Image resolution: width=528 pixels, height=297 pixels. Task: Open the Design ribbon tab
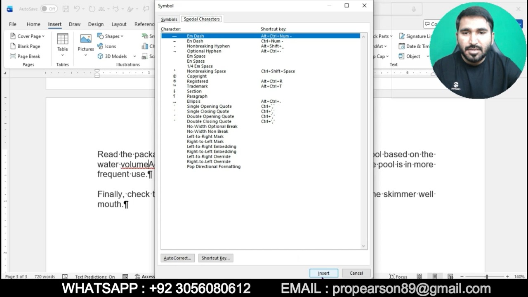[96, 24]
